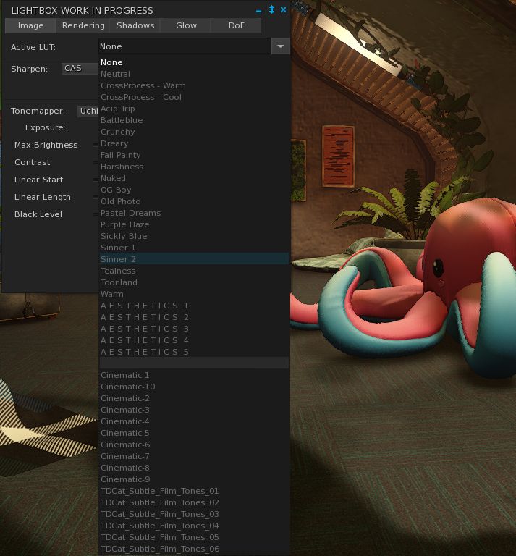
Task: Select the Cinematic-8 LUT
Action: coord(194,468)
